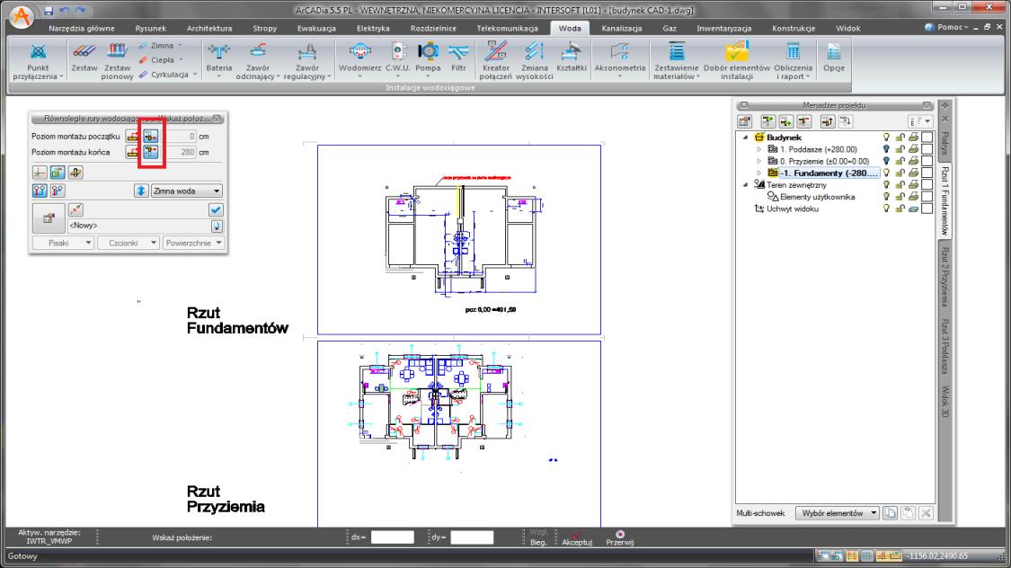Insert a Bateria fixture
The width and height of the screenshot is (1011, 568).
click(218, 61)
